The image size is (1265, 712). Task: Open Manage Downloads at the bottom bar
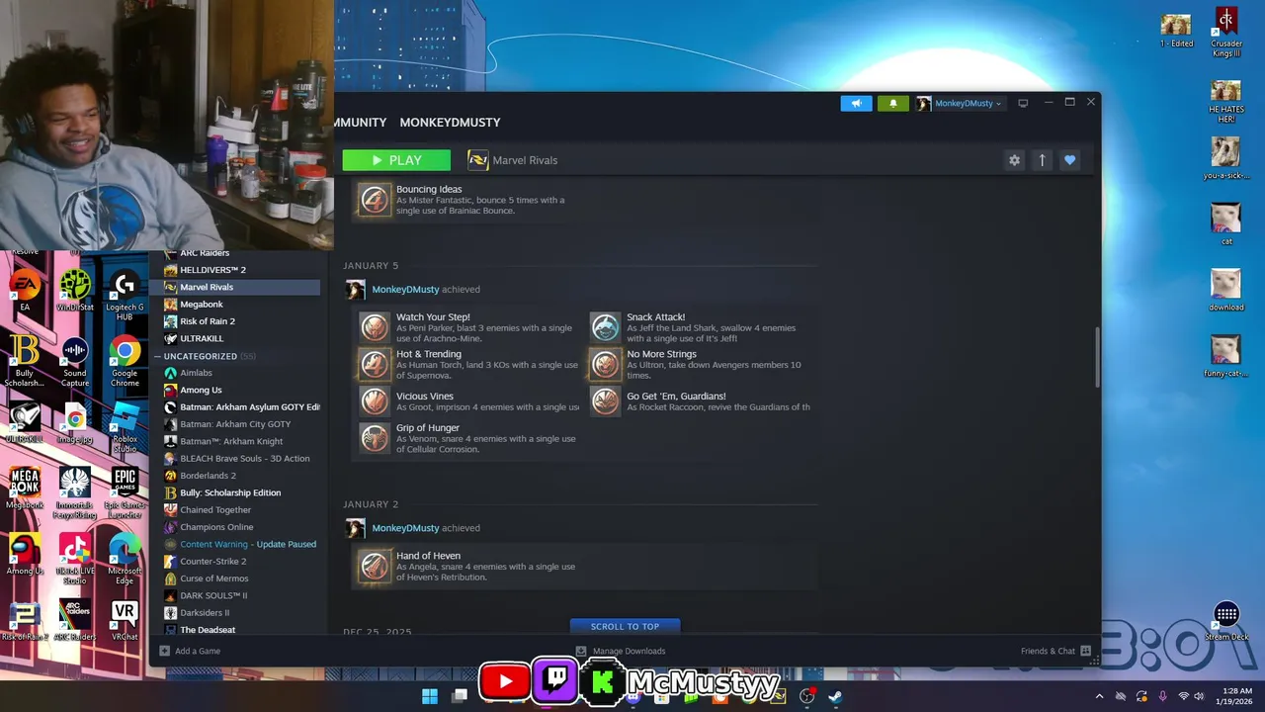point(621,651)
